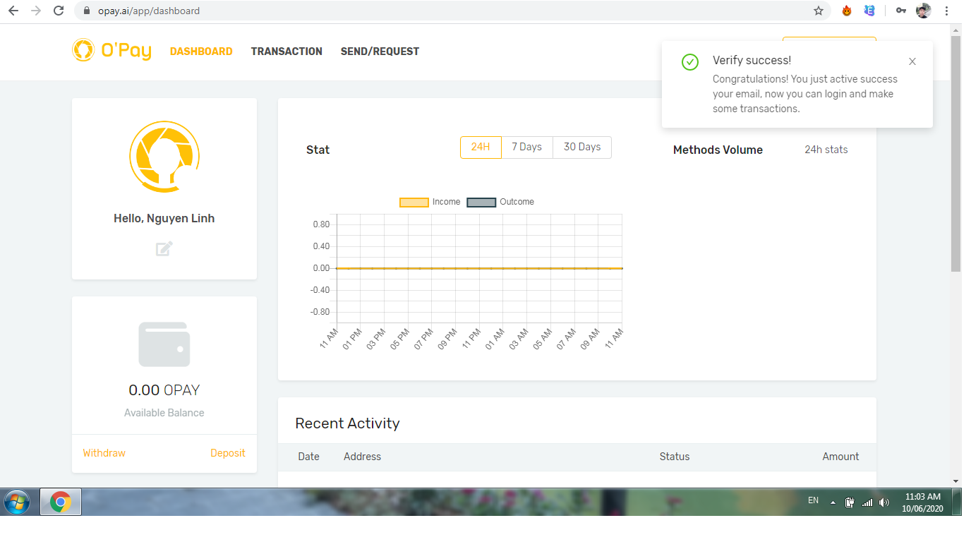Viewport: 971px width, 542px height.
Task: Open the SEND/REQUEST nav item
Action: tap(380, 52)
